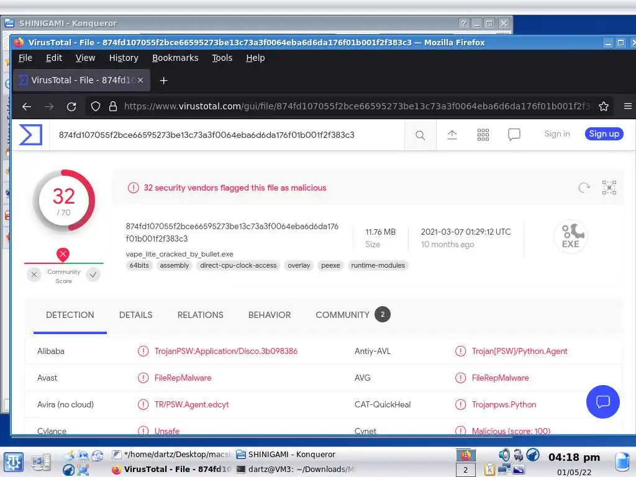Open the History menu
The image size is (636, 477).
(x=124, y=58)
